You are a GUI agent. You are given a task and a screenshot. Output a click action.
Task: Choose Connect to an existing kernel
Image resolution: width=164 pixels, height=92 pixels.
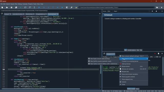[134, 61]
